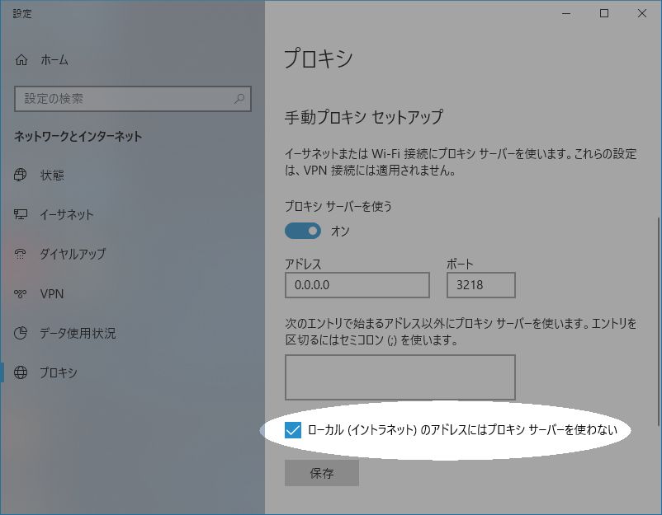Viewport: 662px width, 515px height.
Task: Select the 状態 globe icon in the sidebar
Action: [19, 175]
